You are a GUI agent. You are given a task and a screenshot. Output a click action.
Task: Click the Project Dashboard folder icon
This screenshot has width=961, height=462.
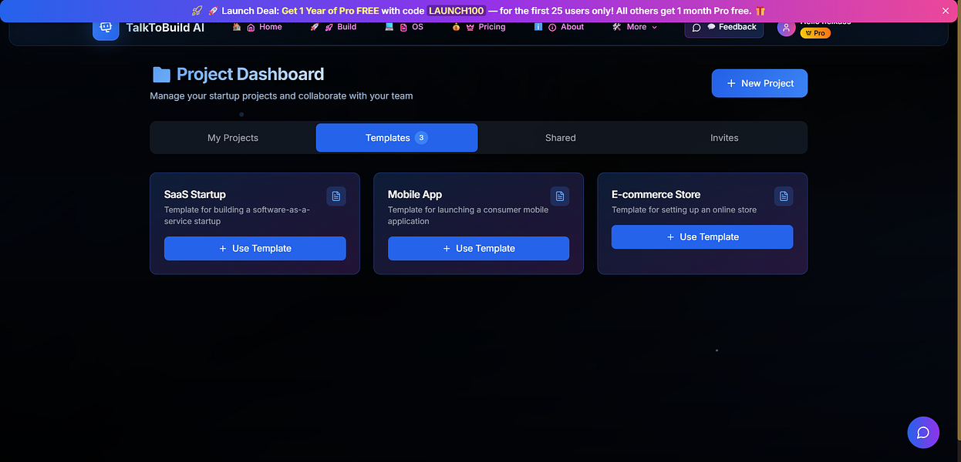[x=161, y=75]
